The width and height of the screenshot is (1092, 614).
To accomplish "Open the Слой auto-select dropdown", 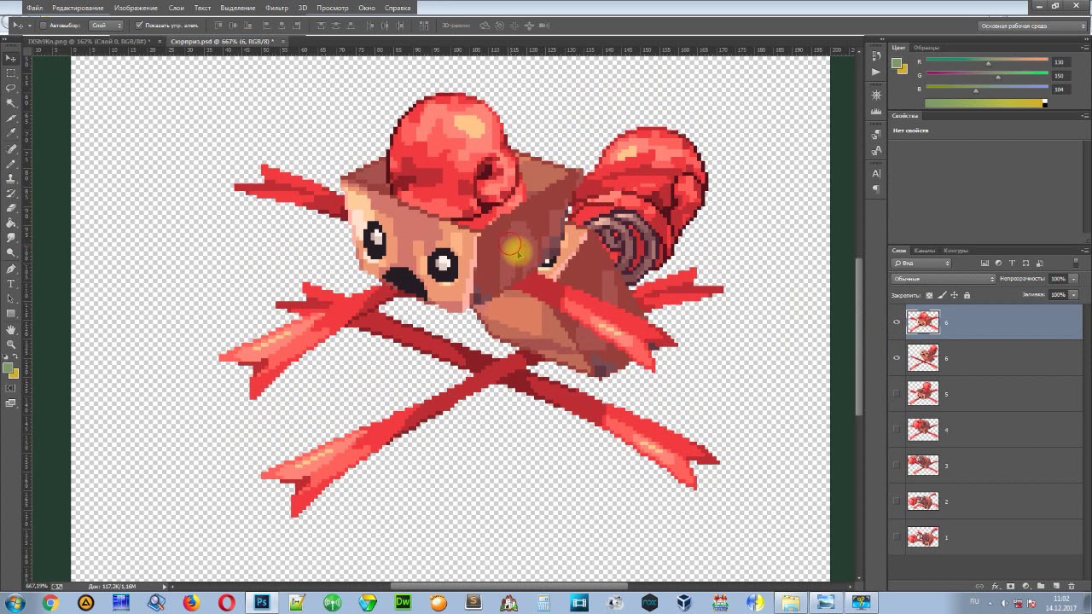I will click(107, 26).
